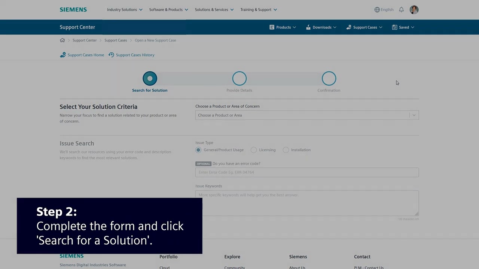Screen dimensions: 479x269
Task: Click the Search for Solution step circle
Action: tap(150, 78)
